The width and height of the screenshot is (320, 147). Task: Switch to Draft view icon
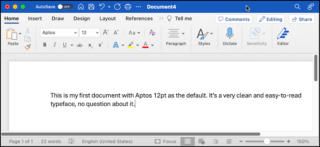pos(229,141)
